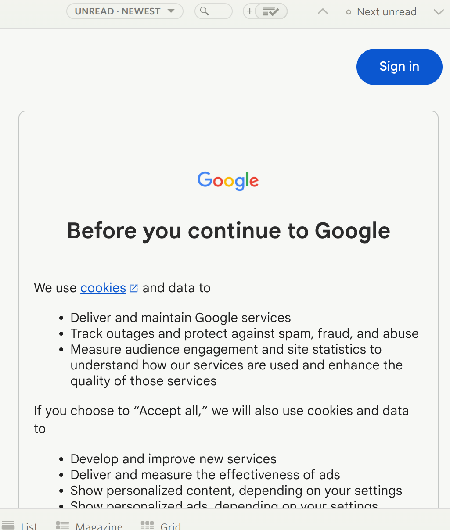The image size is (450, 530).
Task: Click the List layout icon
Action: 8,525
